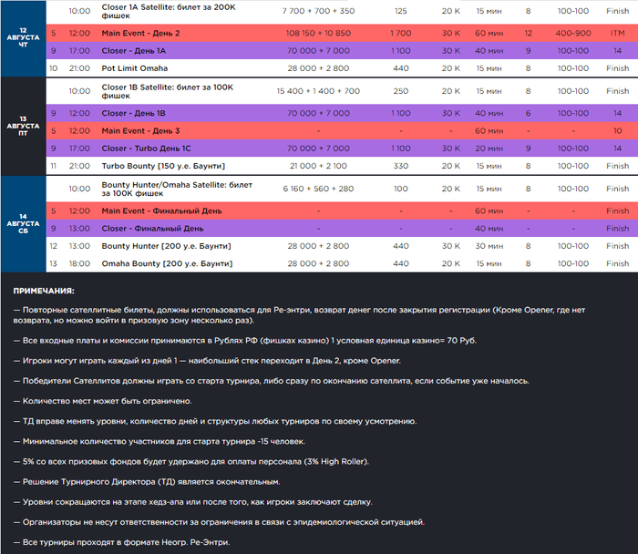Select the Main Event - Финальный День row
Viewport: 638px width, 554px height.
click(149, 211)
